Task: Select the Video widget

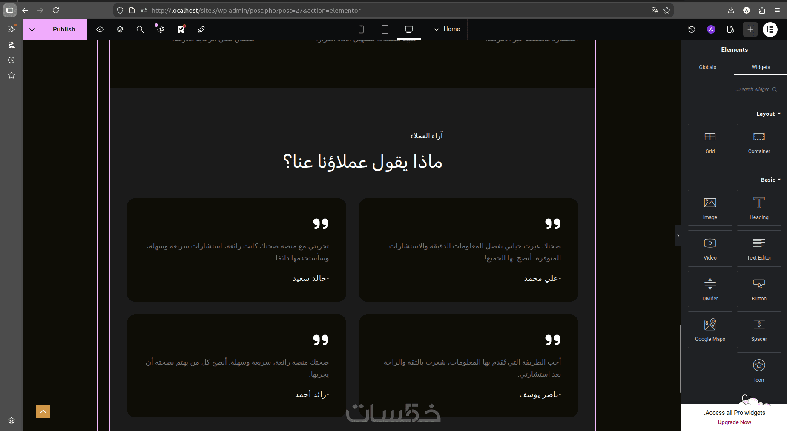Action: click(710, 248)
